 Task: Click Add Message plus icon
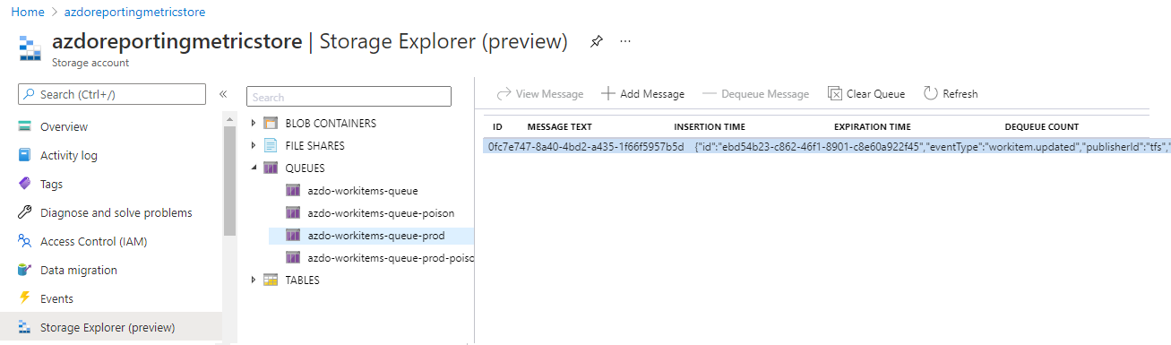[x=608, y=93]
